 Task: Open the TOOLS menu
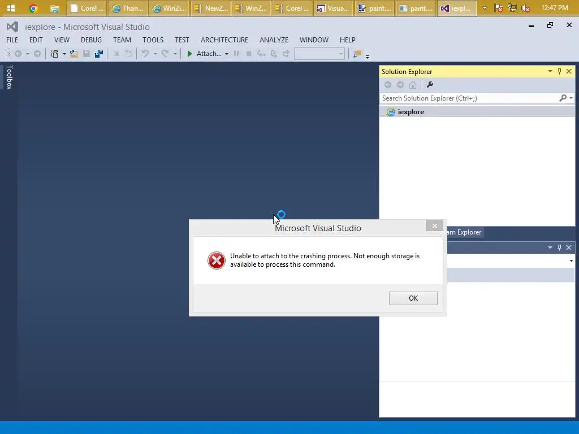click(x=153, y=40)
